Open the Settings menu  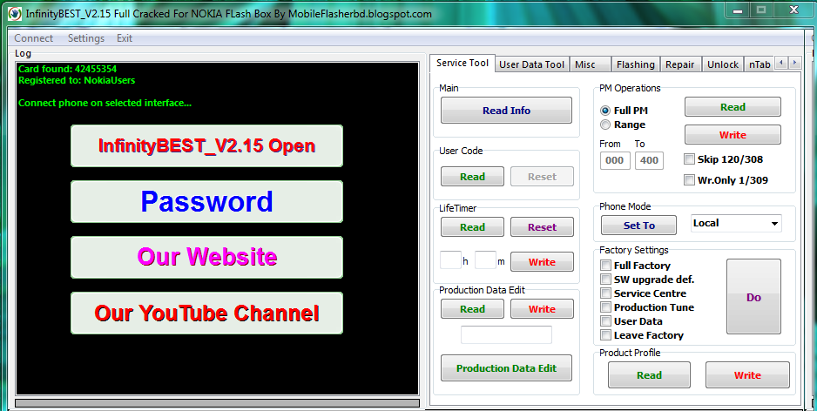point(86,38)
